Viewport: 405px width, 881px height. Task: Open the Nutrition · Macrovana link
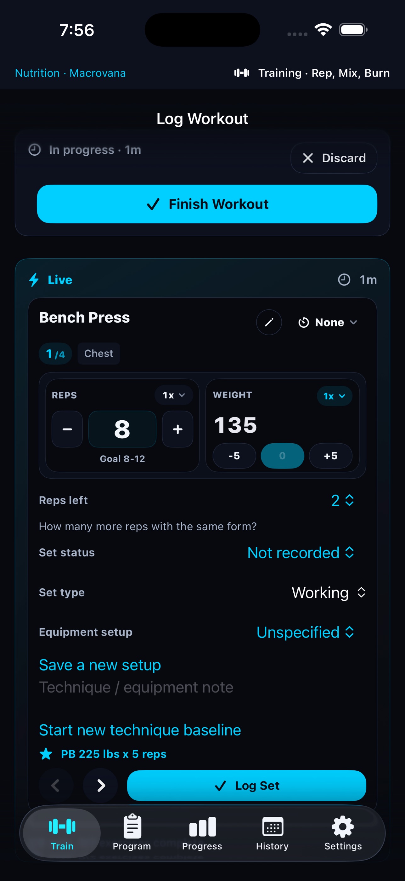point(70,73)
